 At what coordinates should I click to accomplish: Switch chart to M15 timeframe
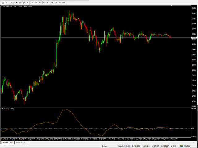pyautogui.click(x=40, y=2)
